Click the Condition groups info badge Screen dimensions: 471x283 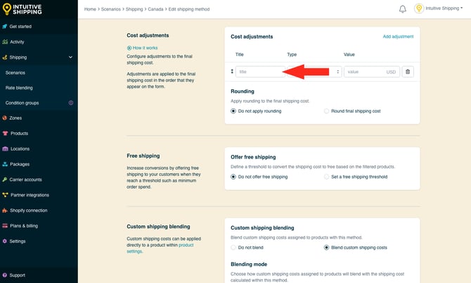click(71, 103)
